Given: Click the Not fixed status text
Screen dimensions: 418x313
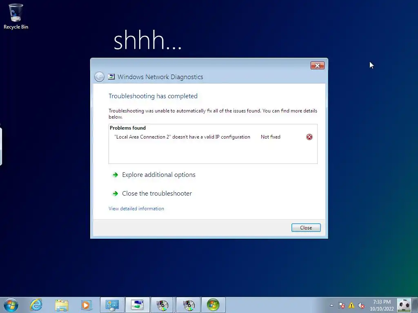Looking at the screenshot, I should pyautogui.click(x=271, y=137).
